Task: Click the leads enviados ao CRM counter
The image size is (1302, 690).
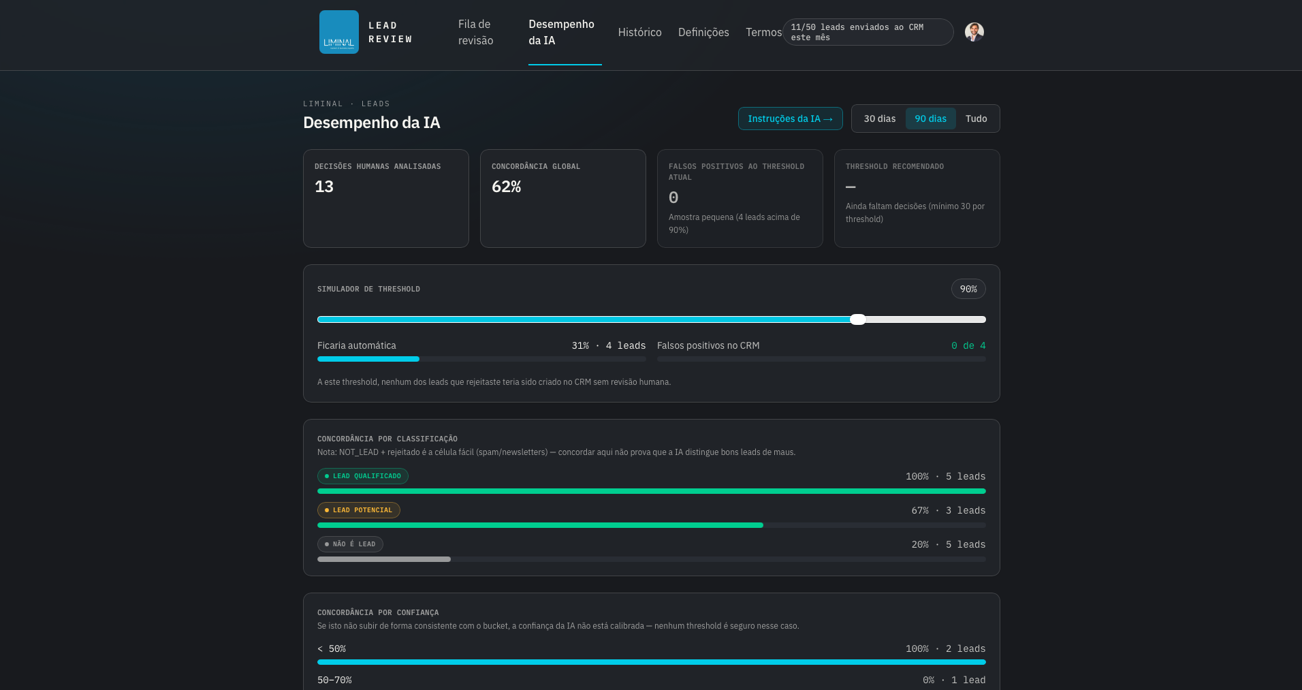Action: tap(868, 32)
